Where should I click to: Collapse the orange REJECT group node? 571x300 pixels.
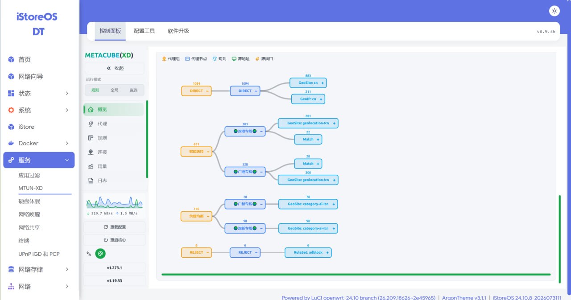click(x=207, y=252)
